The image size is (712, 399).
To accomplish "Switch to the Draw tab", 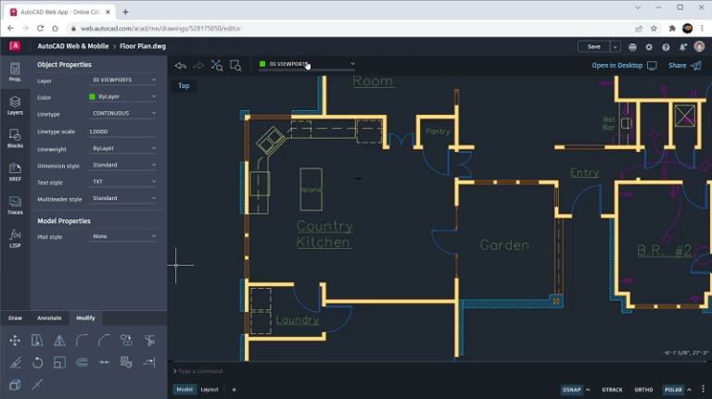I will (15, 318).
